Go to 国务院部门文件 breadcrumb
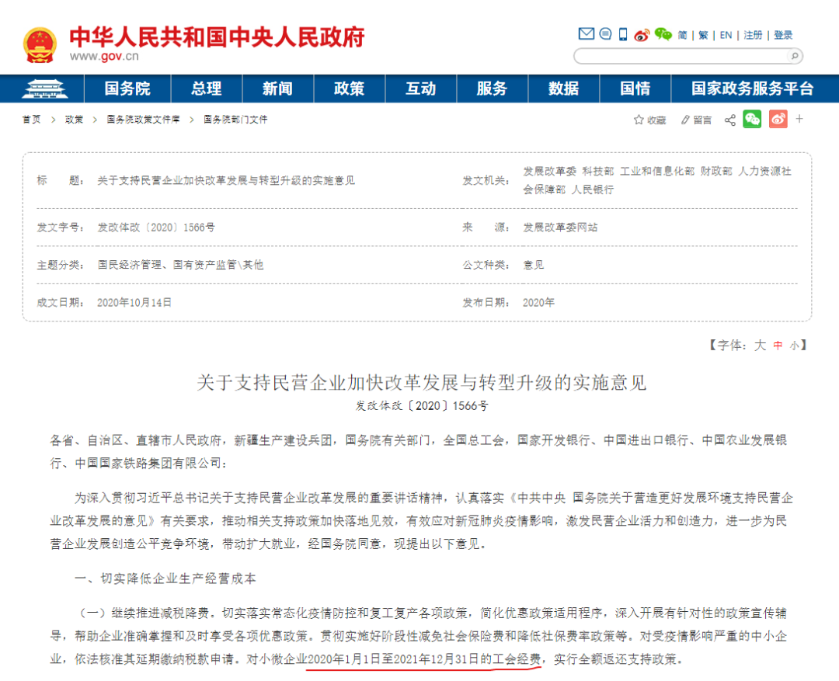This screenshot has width=839, height=681. tap(235, 120)
